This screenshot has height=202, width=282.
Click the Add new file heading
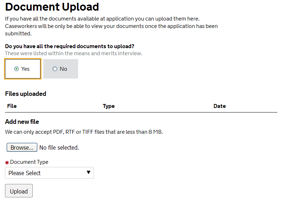tap(22, 122)
